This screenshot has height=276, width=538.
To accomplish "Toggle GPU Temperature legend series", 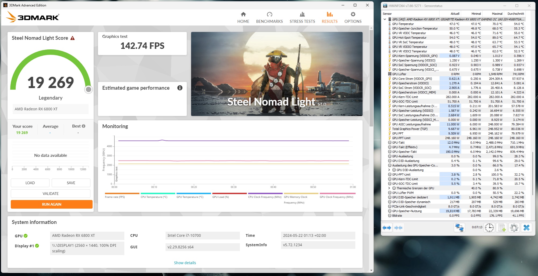I will 194,195.
